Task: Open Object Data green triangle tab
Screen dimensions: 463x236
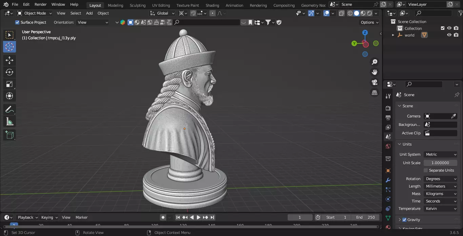Action: (x=388, y=218)
